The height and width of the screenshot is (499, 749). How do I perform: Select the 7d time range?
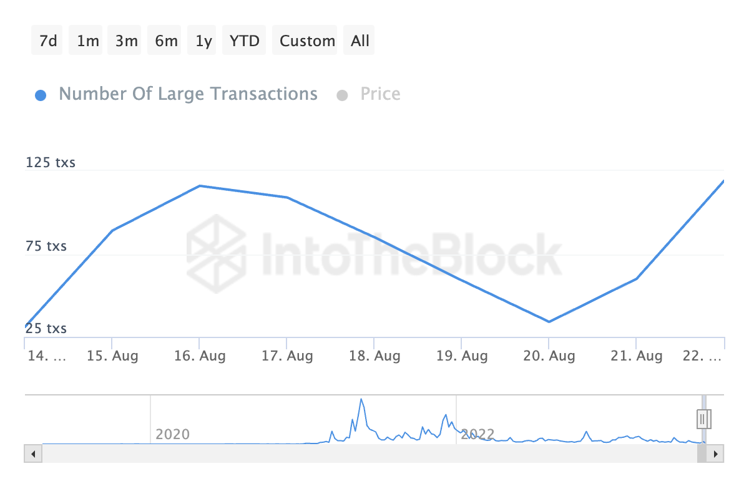(47, 41)
